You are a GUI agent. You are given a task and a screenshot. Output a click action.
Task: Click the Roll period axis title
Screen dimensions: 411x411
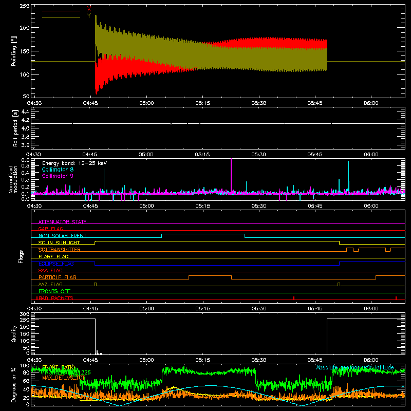click(15, 128)
